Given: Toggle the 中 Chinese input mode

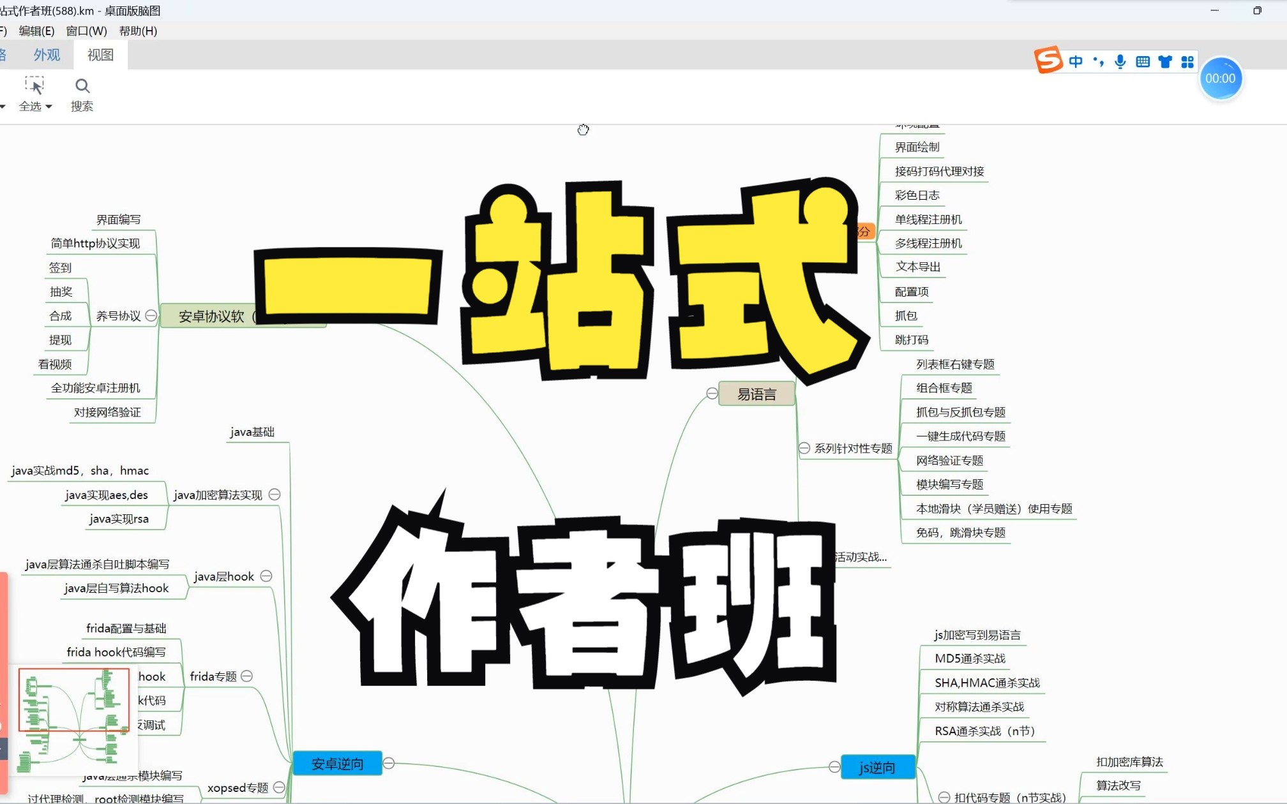Looking at the screenshot, I should [x=1076, y=61].
